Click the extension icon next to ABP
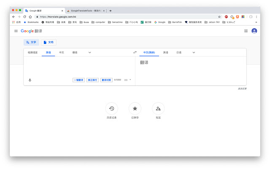The height and width of the screenshot is (169, 270). click(232, 17)
